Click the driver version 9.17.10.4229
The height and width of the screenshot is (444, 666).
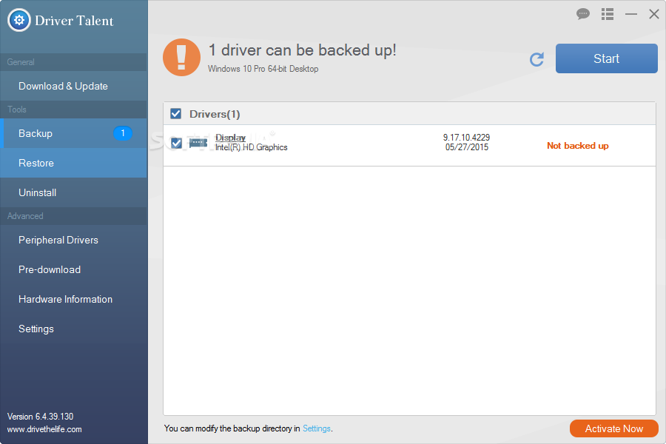click(466, 137)
